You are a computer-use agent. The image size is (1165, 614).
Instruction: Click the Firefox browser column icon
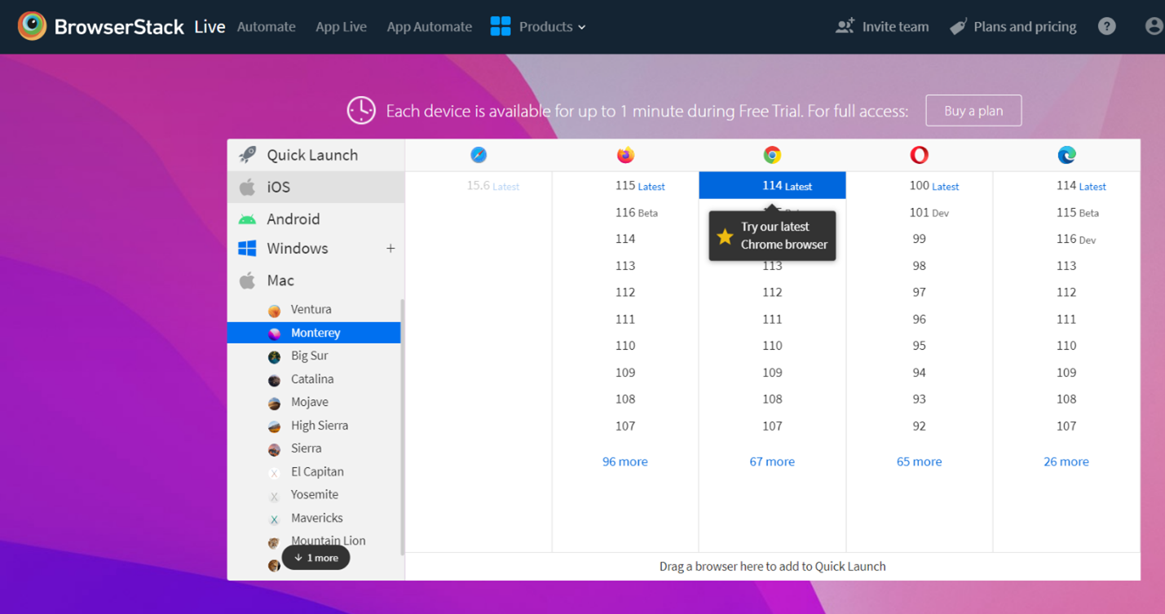click(625, 155)
